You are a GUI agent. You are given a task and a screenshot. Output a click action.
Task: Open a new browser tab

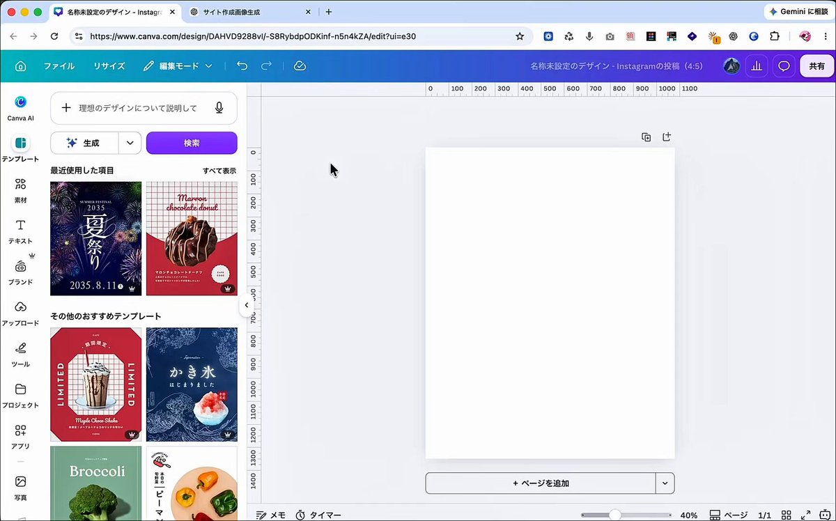(329, 12)
